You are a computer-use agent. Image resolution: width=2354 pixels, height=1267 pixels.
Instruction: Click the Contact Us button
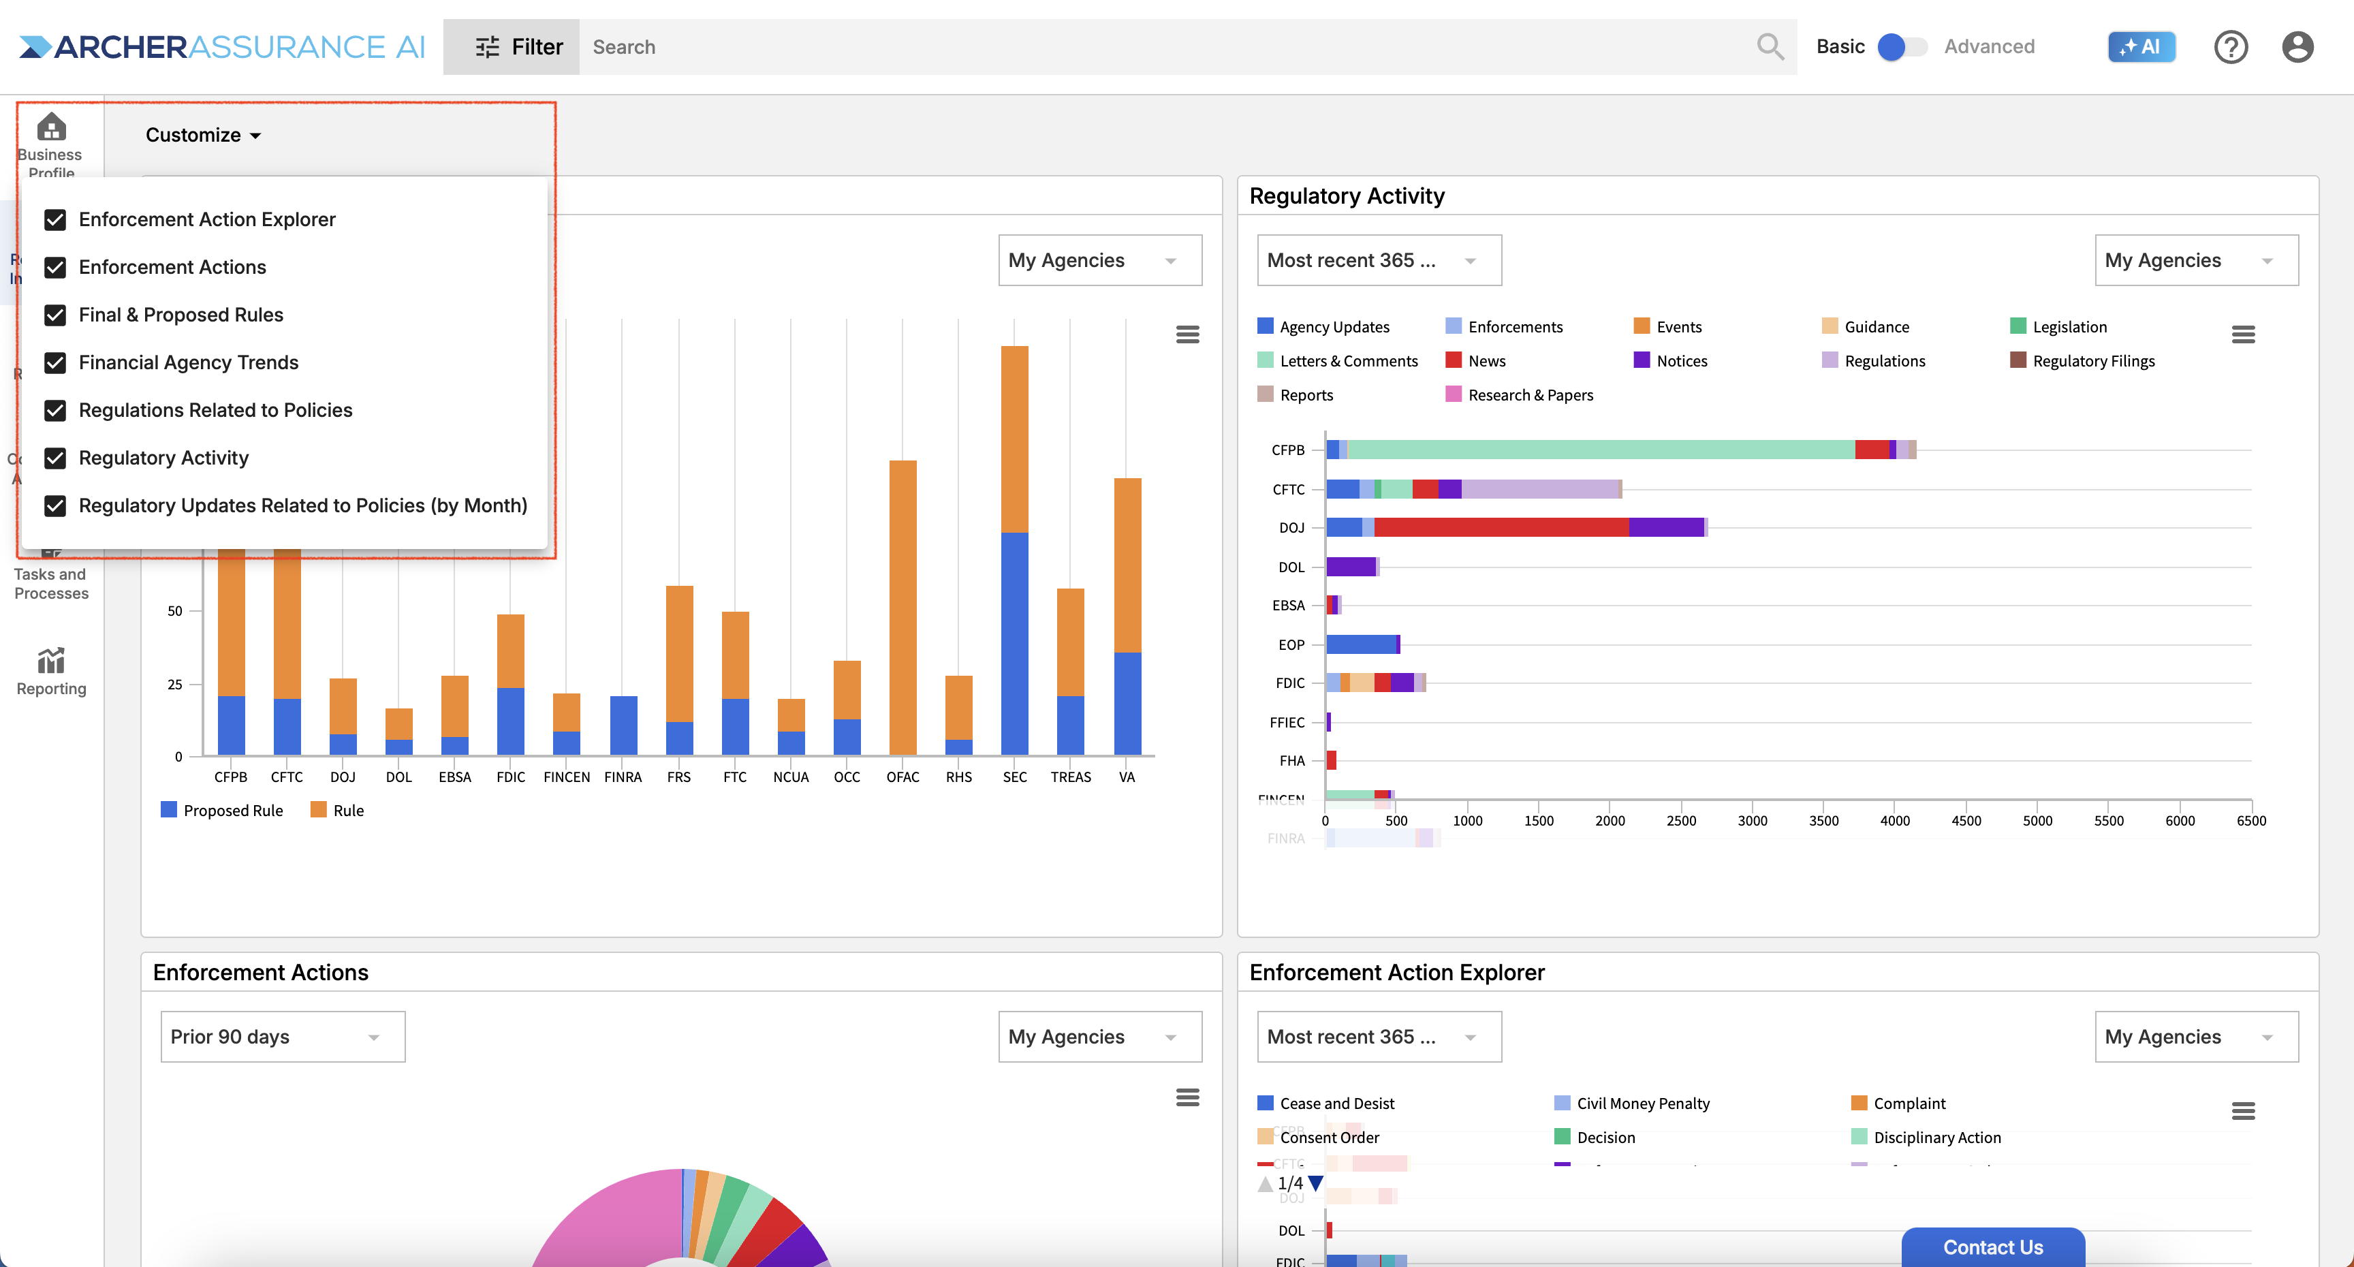1992,1247
